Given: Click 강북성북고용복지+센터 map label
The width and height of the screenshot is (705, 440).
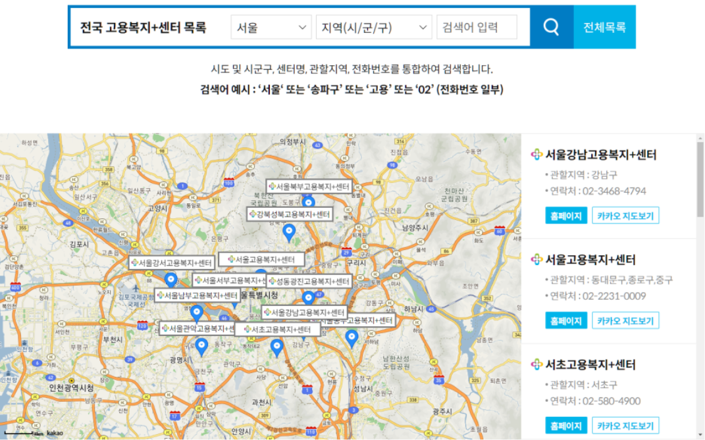Looking at the screenshot, I should [x=290, y=214].
